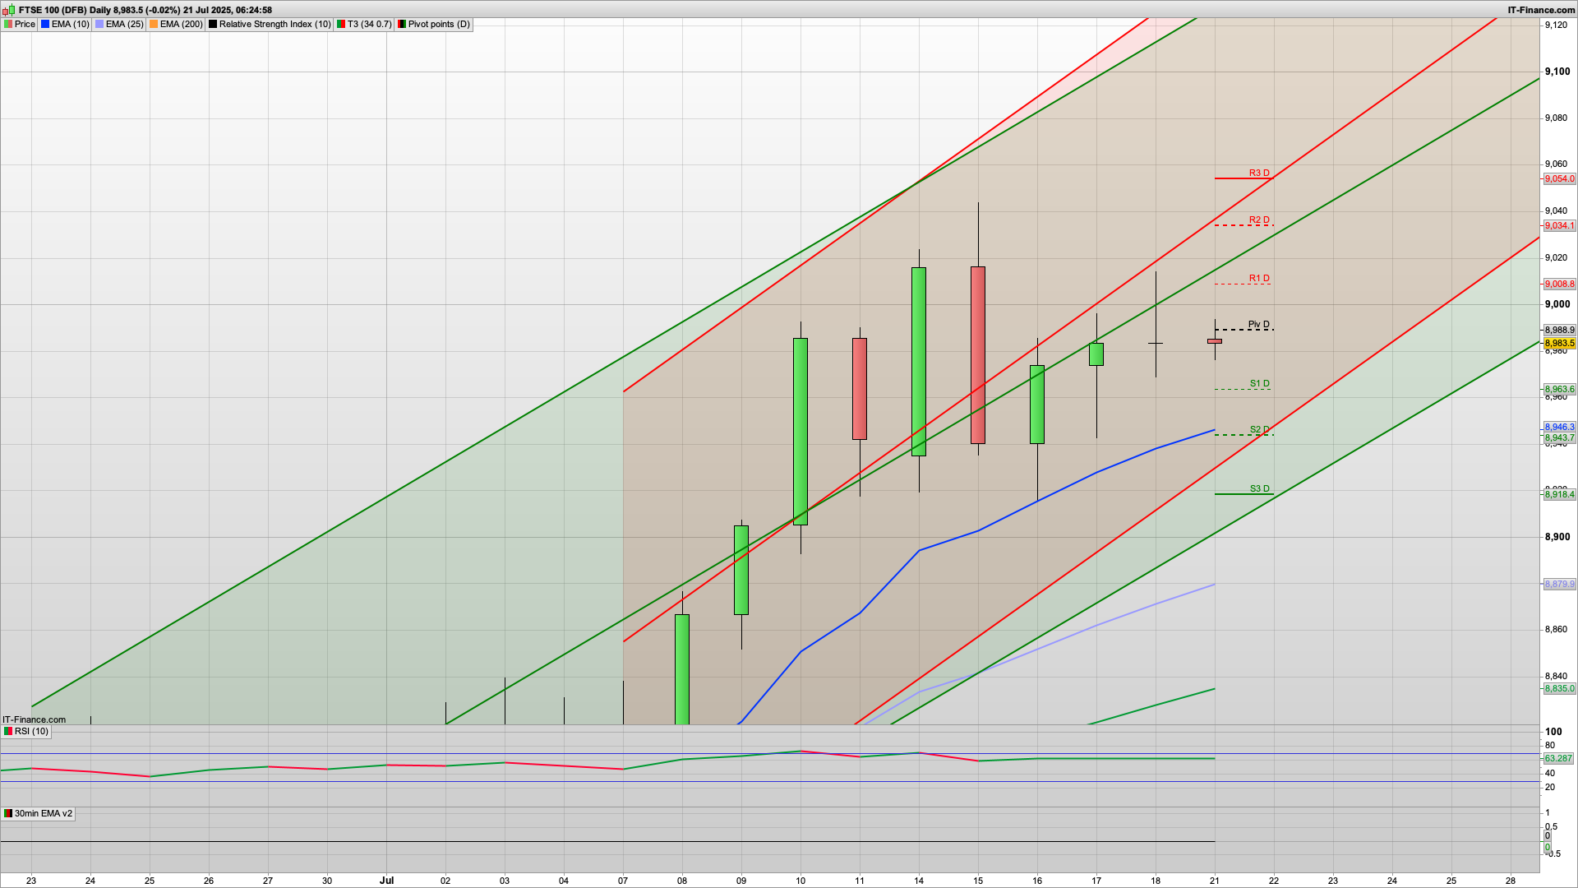
Task: Click the candlestick chart icon beside FTSE 100
Action: pos(9,10)
